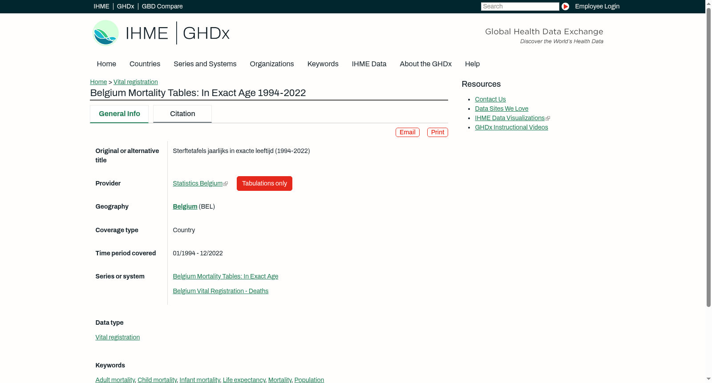Open Data Sites We Love link

[502, 109]
